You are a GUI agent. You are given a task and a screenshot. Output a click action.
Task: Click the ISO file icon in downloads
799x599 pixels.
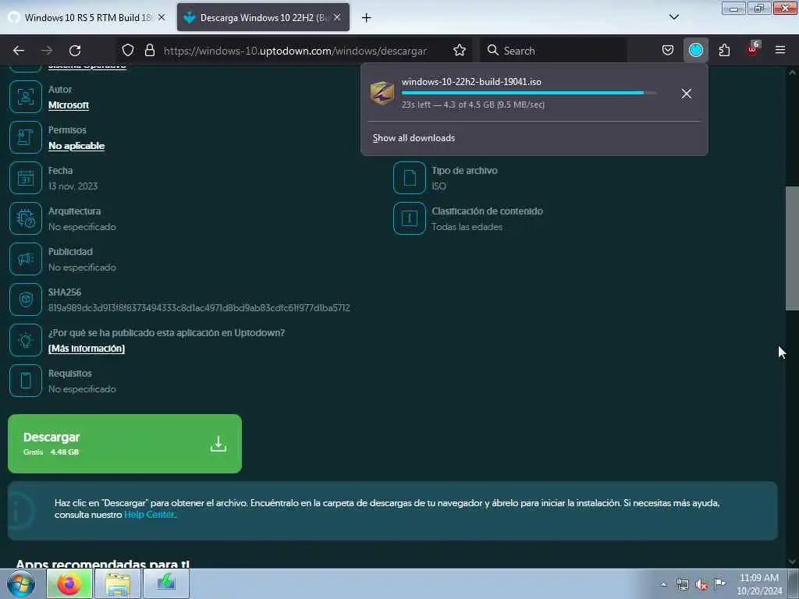(x=382, y=94)
